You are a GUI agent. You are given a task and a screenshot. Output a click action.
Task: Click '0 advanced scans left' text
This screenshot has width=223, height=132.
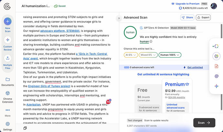tap(142, 67)
